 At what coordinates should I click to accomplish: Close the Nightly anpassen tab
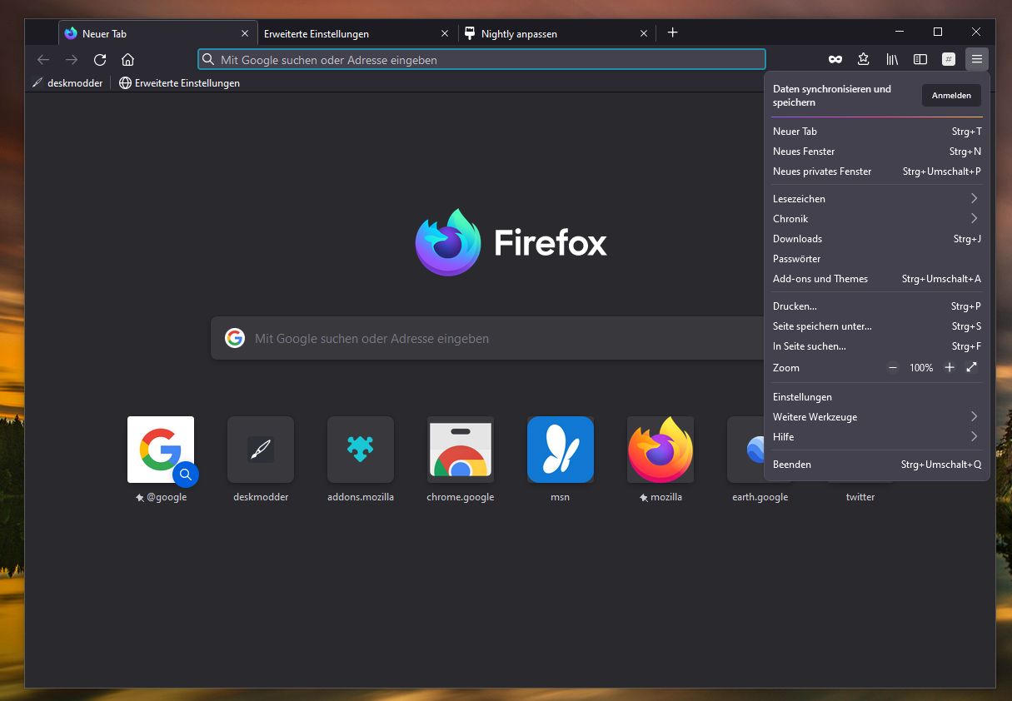644,33
